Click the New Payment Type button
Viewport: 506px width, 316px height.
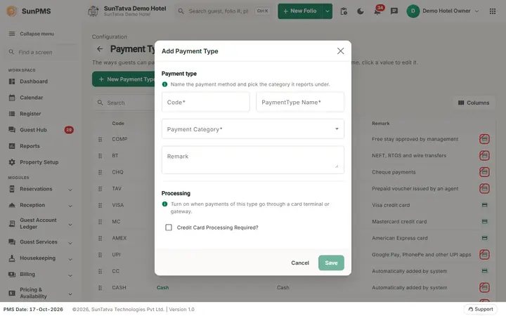(x=124, y=79)
